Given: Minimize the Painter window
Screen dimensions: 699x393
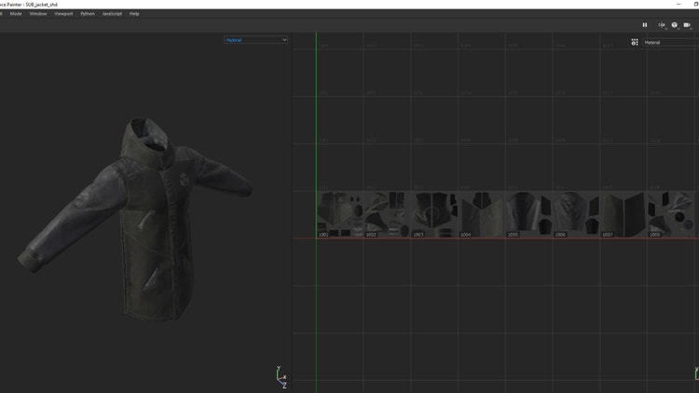Looking at the screenshot, I should point(678,4).
